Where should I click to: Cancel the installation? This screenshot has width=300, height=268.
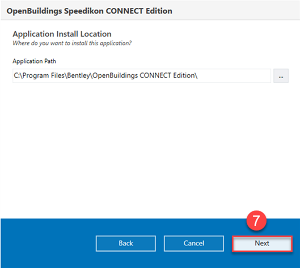click(x=194, y=244)
